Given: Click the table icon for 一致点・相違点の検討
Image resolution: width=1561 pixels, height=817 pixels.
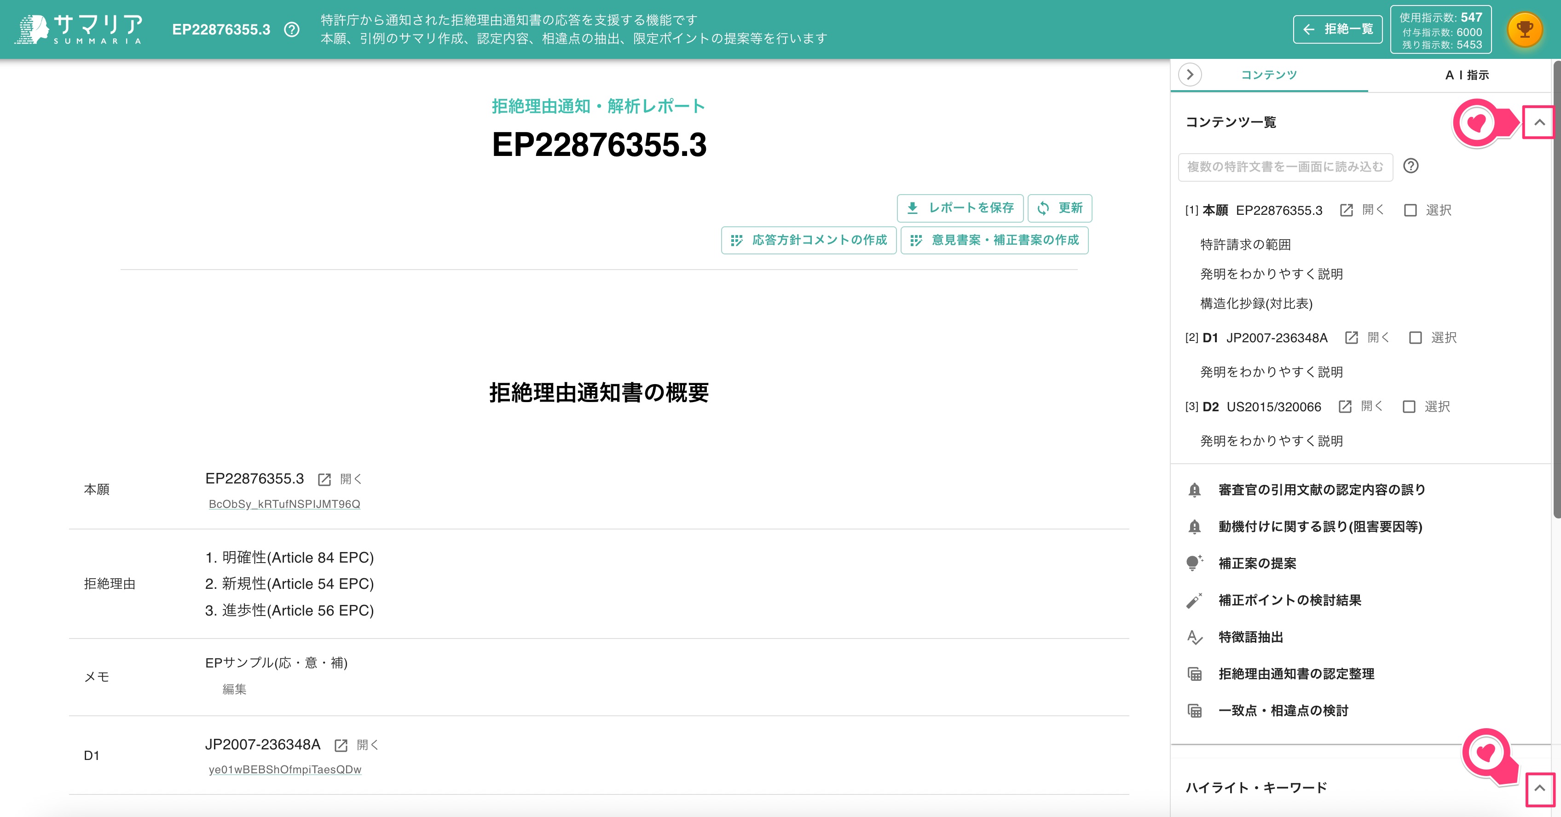Looking at the screenshot, I should (1194, 711).
